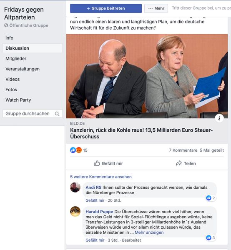Click the like count badge on Harald Puppe's comment
Screen dimensions: 231x250
[x=211, y=238]
